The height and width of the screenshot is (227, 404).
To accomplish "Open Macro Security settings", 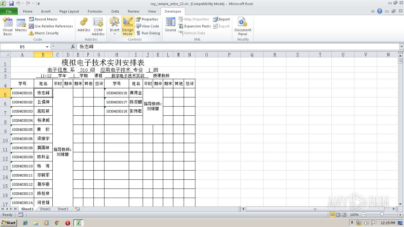I will pos(44,33).
